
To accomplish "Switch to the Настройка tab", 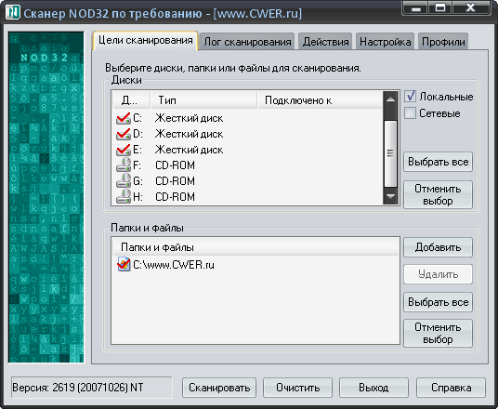I will tap(385, 42).
